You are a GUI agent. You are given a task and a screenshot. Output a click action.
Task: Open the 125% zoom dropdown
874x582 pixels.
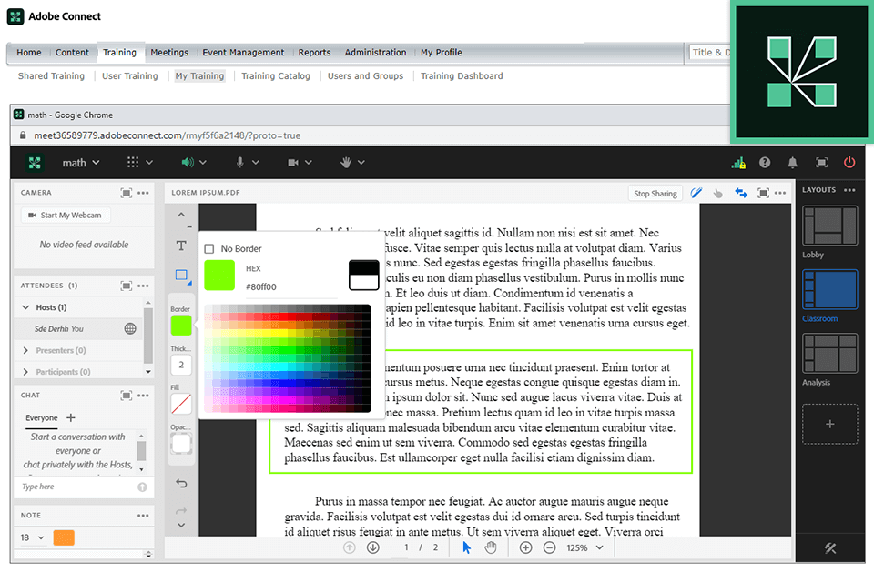tap(585, 548)
